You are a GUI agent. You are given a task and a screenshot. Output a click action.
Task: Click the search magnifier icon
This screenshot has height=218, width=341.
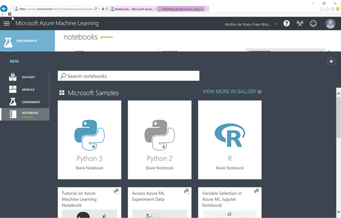[x=63, y=76]
